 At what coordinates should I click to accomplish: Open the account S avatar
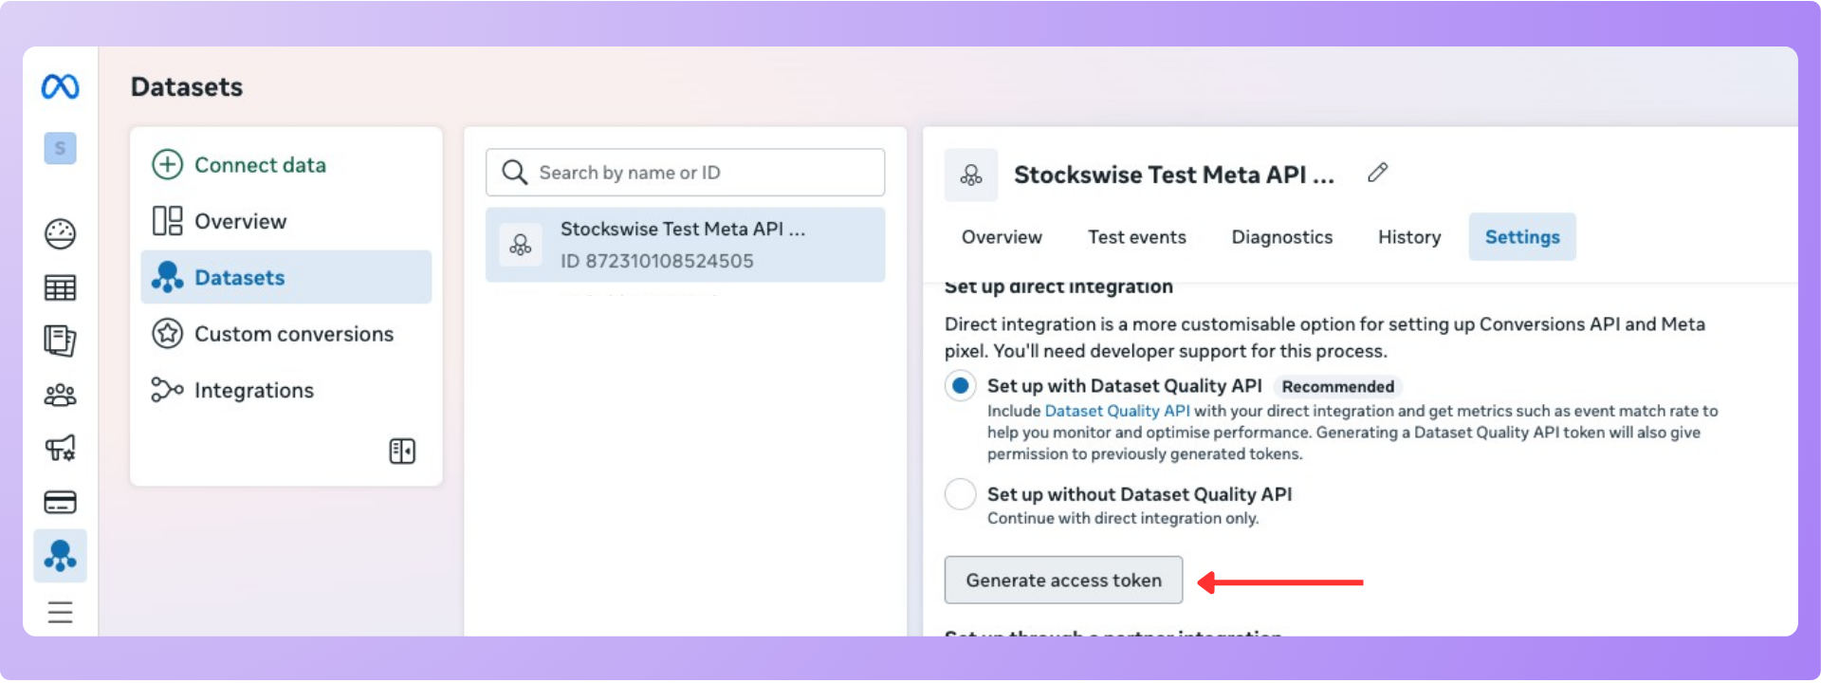tap(60, 148)
